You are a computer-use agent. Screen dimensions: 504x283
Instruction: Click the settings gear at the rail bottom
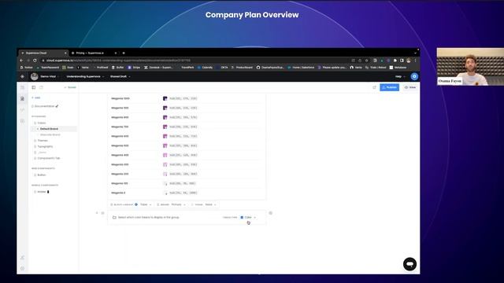(x=22, y=268)
